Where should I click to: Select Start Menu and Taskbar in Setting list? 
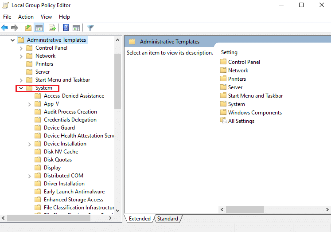pos(255,96)
